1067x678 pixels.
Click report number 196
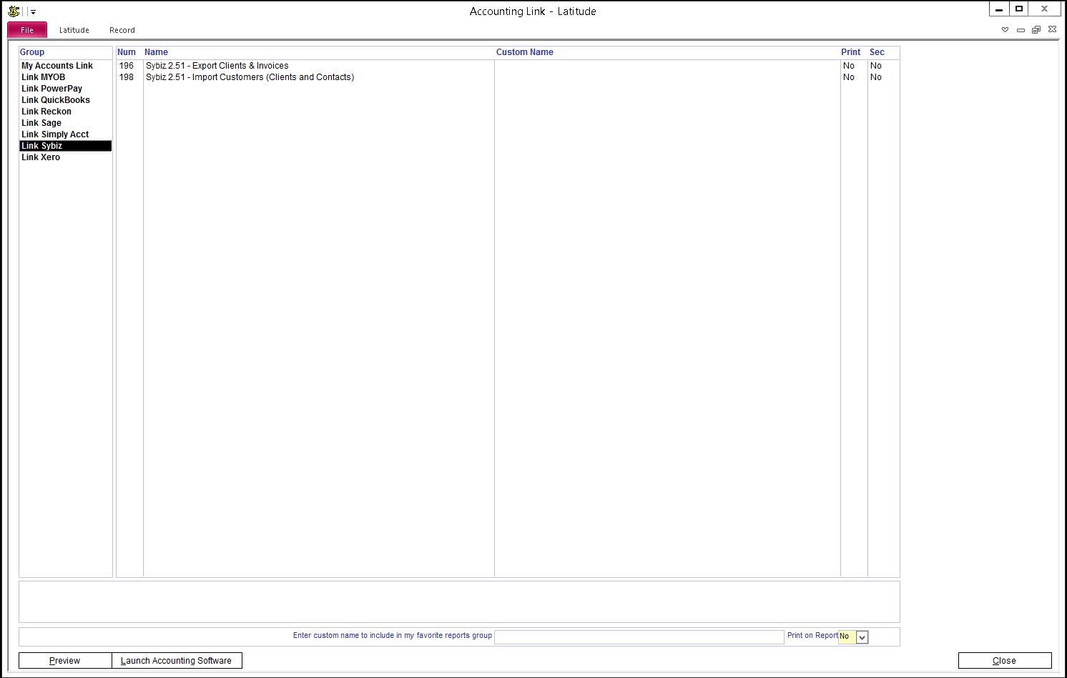point(127,66)
